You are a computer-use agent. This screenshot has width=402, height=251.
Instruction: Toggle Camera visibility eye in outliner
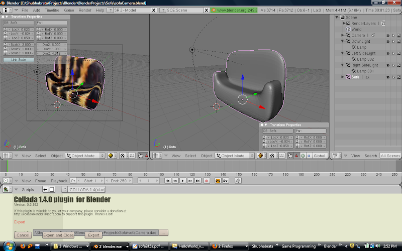coord(387,36)
